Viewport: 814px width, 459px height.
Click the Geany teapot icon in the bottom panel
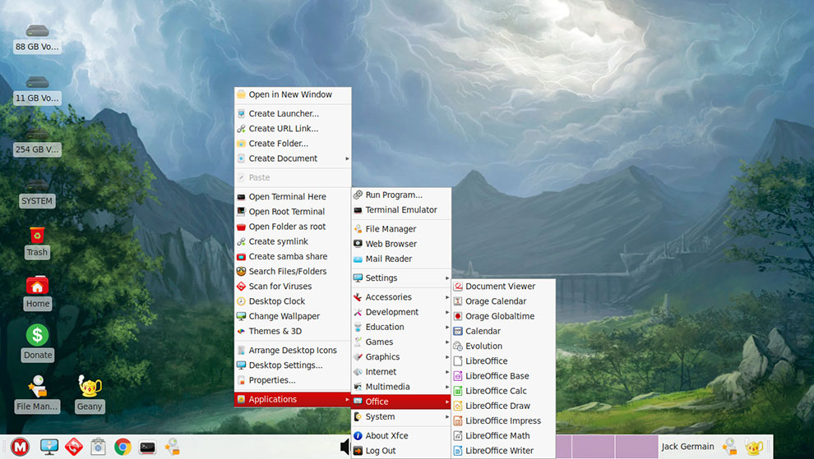coord(754,447)
